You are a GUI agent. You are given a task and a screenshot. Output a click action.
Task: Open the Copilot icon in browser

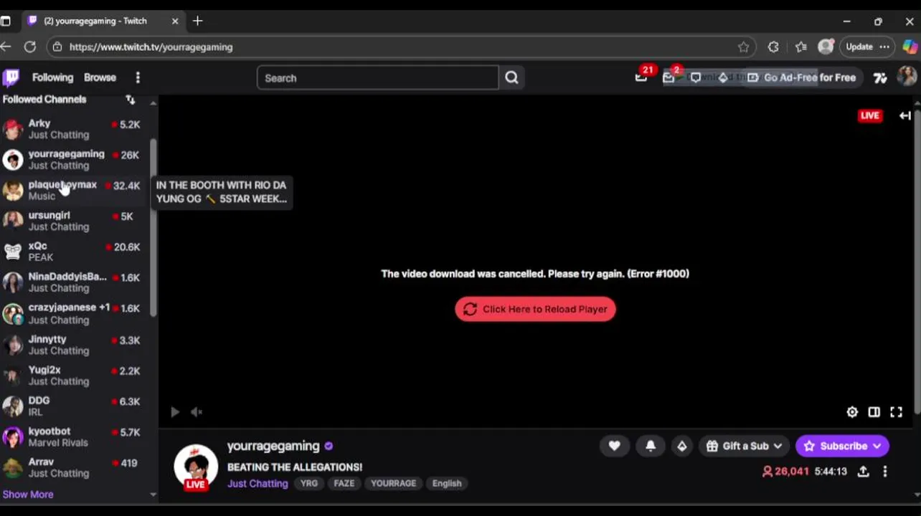(x=910, y=47)
